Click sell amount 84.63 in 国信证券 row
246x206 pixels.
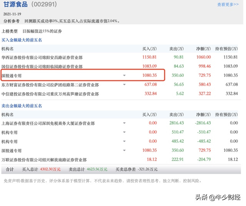(179, 66)
